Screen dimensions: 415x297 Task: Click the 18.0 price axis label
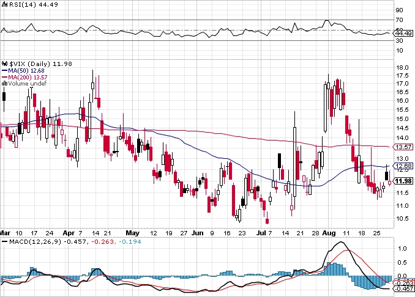tap(402, 67)
